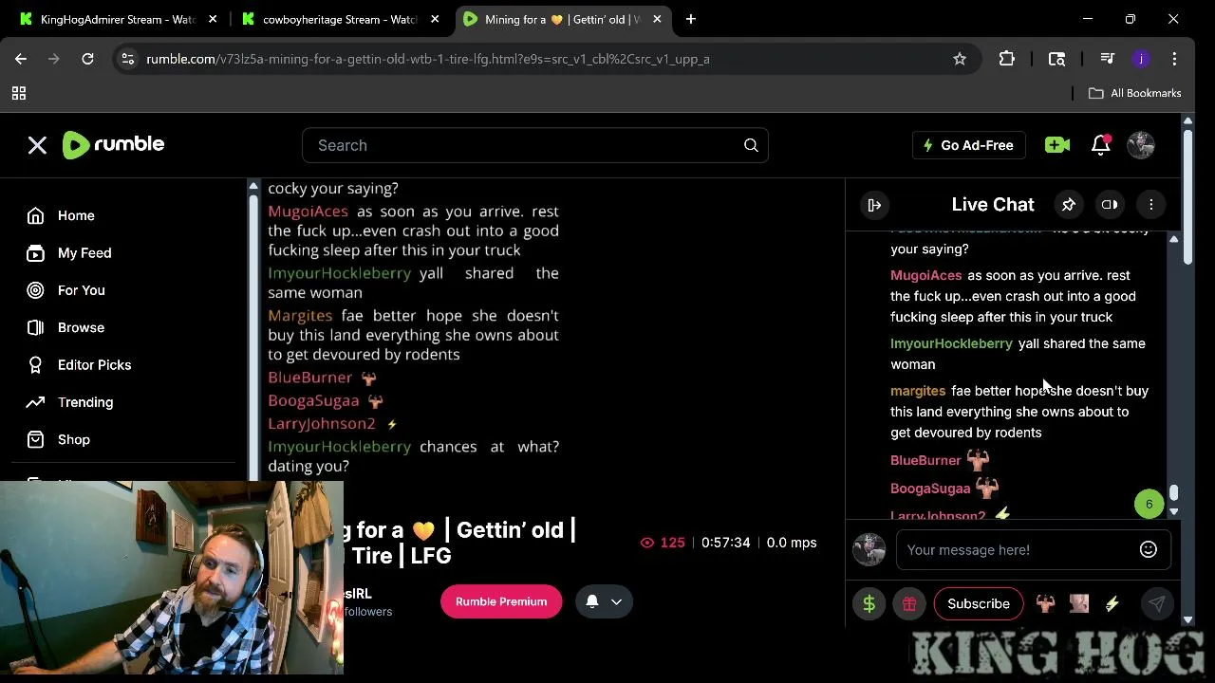Image resolution: width=1215 pixels, height=683 pixels.
Task: Close the Mining for a tab
Action: point(657,19)
